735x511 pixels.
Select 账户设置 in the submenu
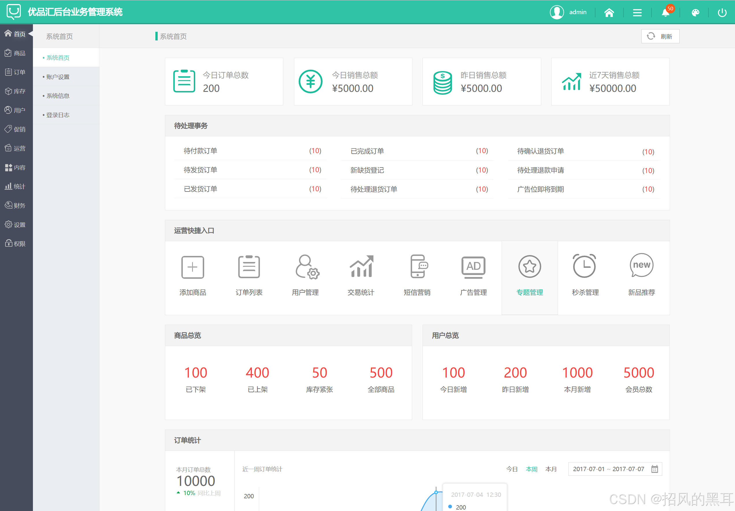click(58, 77)
